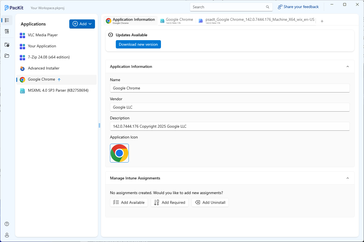Click Add Required assignment button
The image size is (364, 242).
170,202
